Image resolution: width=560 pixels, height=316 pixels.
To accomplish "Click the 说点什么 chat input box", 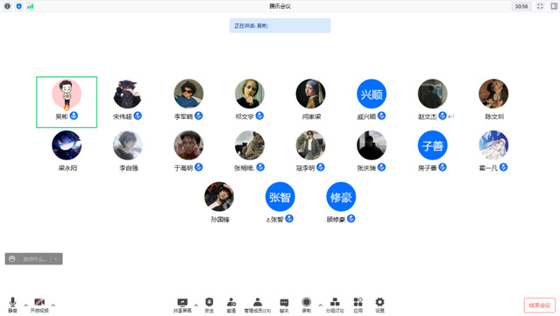I will click(x=34, y=259).
